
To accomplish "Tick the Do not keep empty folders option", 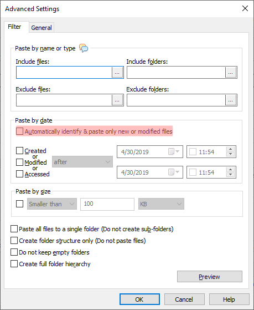I will [x=14, y=252].
